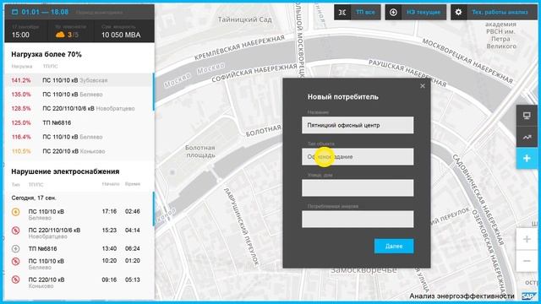
Task: Close the Новый потребитель dialog
Action: pyautogui.click(x=423, y=86)
